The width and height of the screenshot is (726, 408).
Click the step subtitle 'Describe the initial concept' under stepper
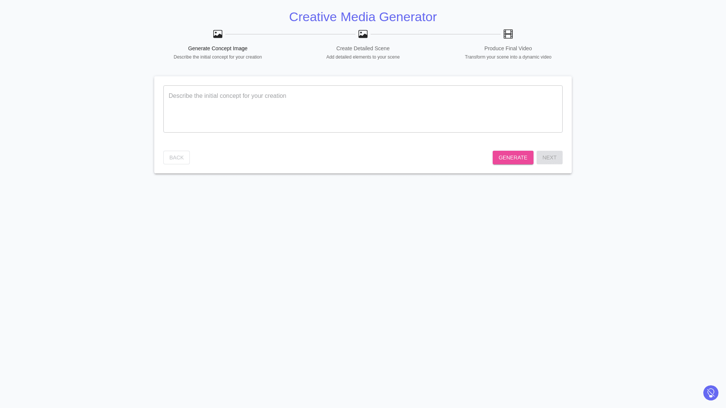coord(217,57)
